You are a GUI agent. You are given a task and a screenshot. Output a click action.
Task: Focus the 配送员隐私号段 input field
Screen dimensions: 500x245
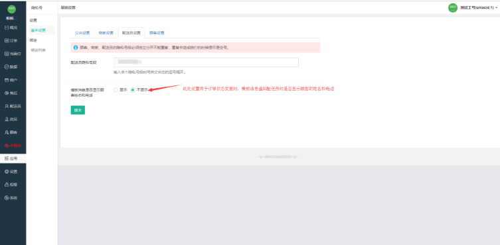[206, 62]
